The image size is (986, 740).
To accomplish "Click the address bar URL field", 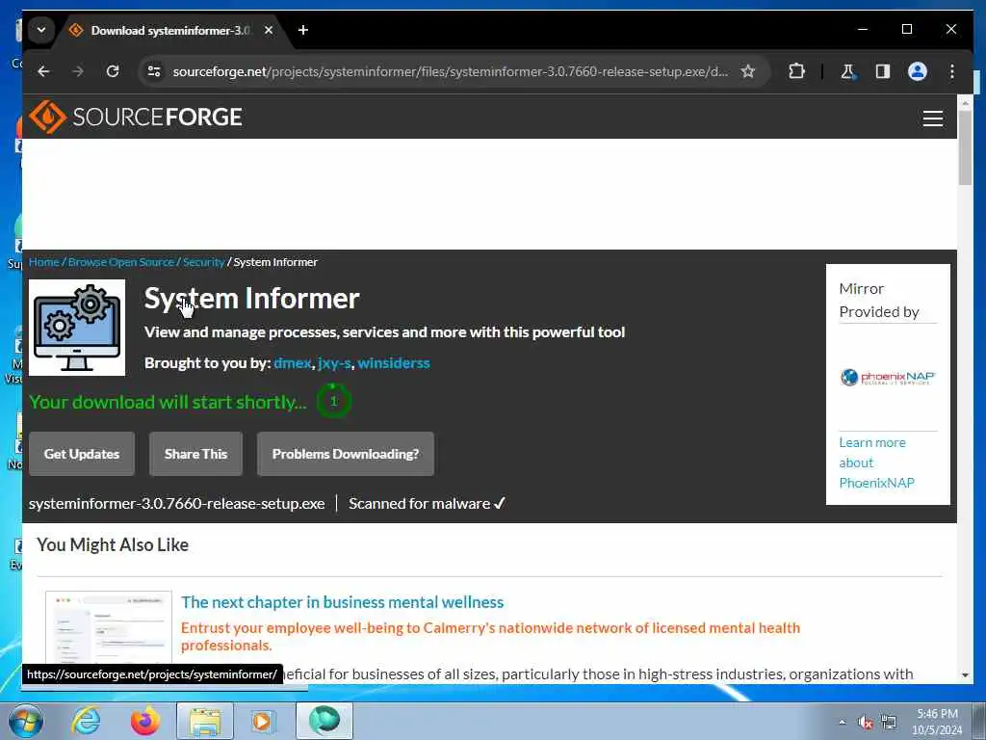I will tap(450, 71).
